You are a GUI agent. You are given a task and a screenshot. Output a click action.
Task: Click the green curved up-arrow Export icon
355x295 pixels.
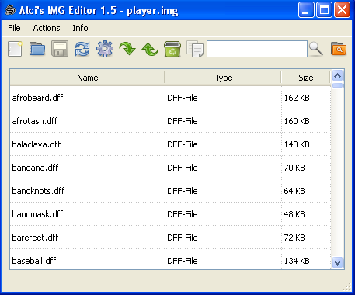(x=150, y=49)
